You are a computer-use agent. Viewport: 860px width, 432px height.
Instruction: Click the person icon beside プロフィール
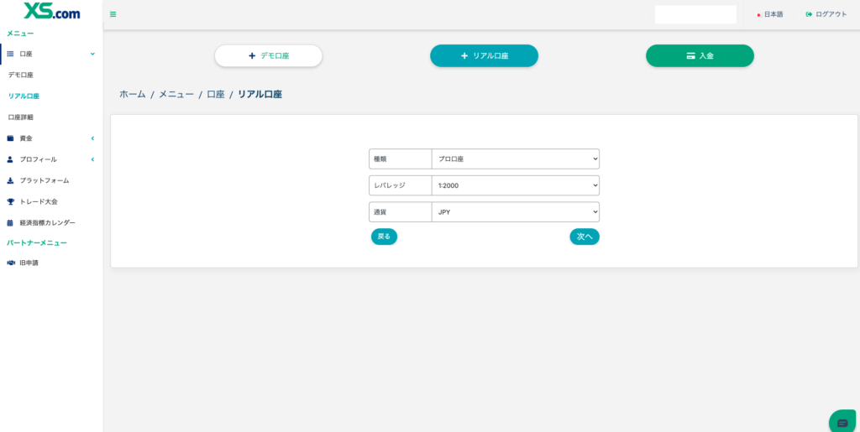click(x=10, y=159)
